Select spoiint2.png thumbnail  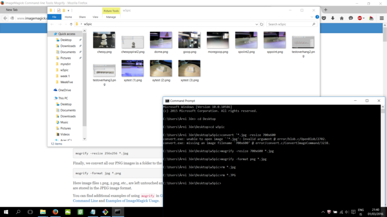coord(247,40)
